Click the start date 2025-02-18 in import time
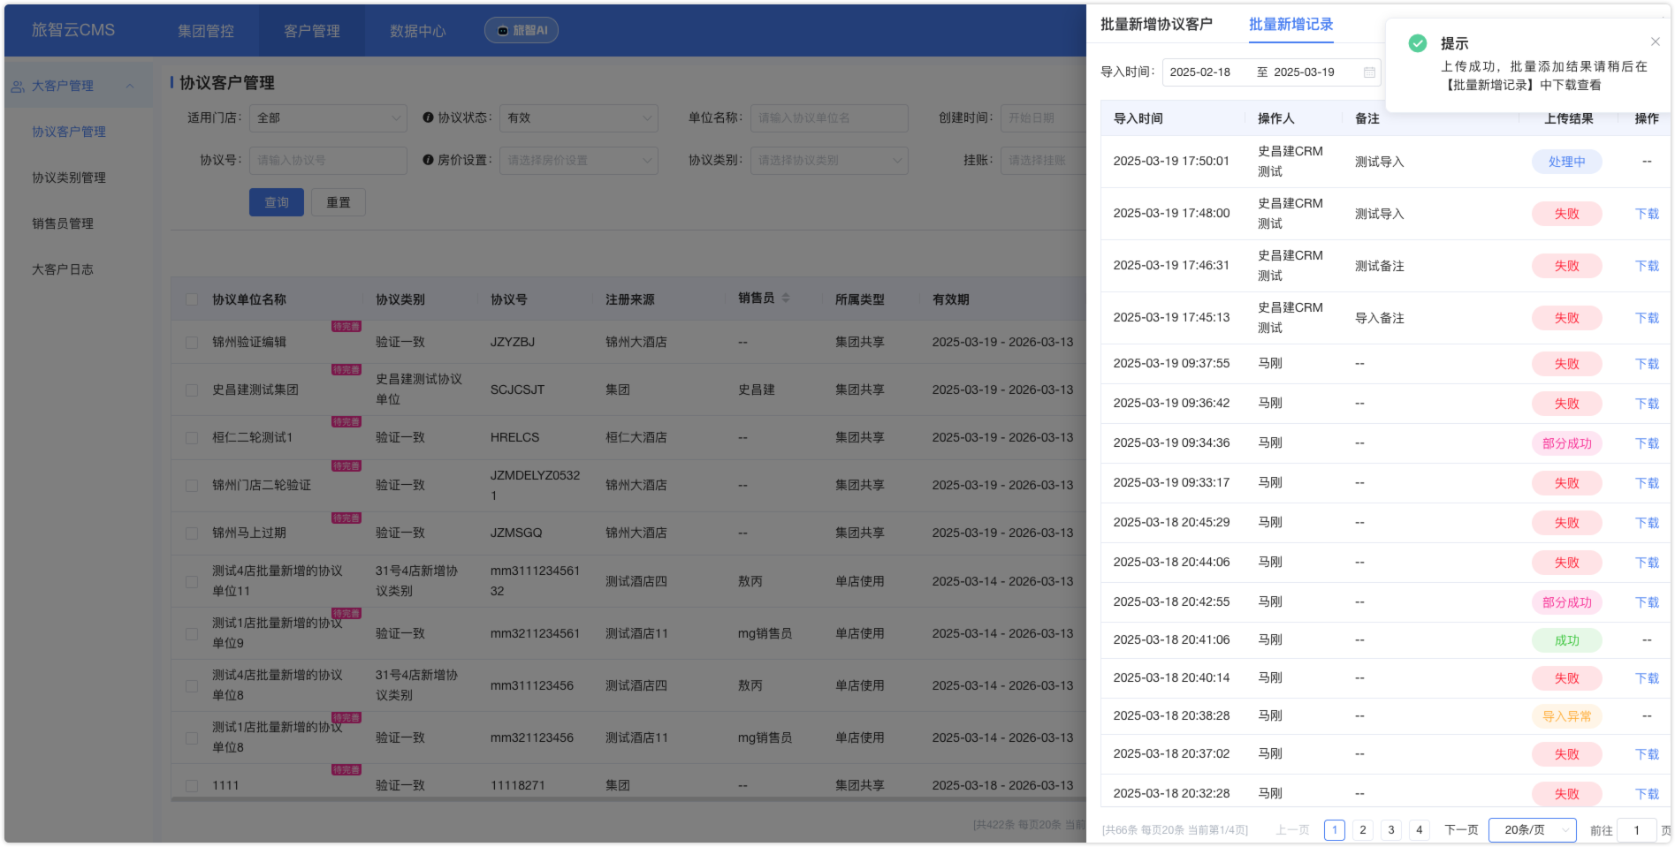 click(1199, 72)
